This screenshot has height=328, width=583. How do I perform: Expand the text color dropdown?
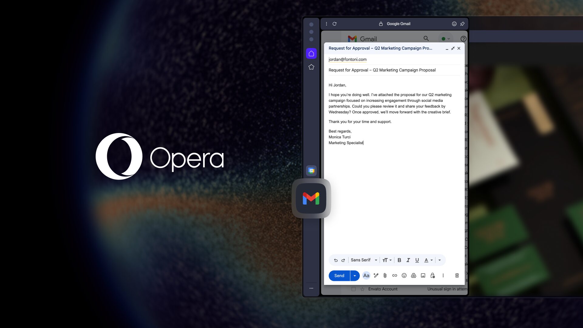[x=432, y=260]
